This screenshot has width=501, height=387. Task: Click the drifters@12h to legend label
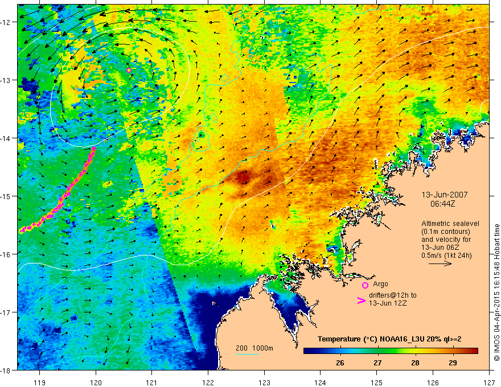pyautogui.click(x=393, y=295)
